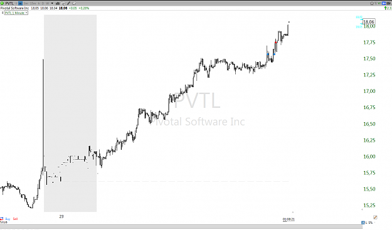
Task: Click the blue highlighted toolbar icon top-right
Action: pyautogui.click(x=384, y=3)
